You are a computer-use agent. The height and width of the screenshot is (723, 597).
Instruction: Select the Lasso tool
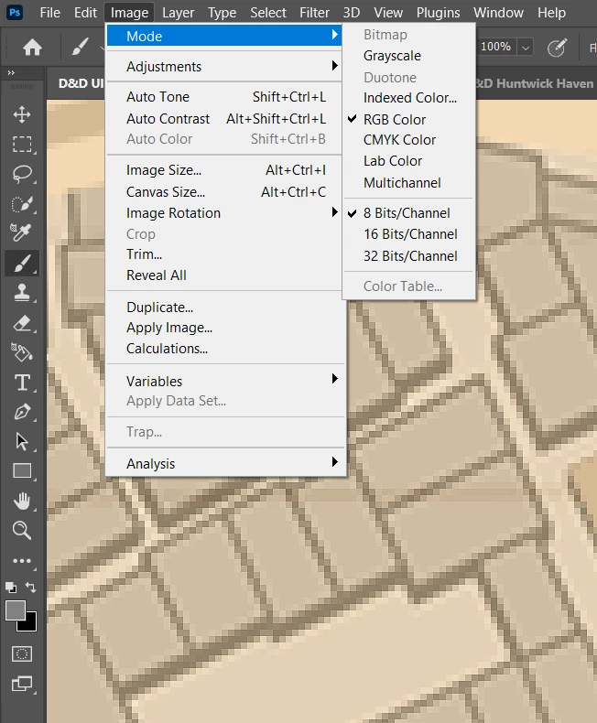(22, 174)
